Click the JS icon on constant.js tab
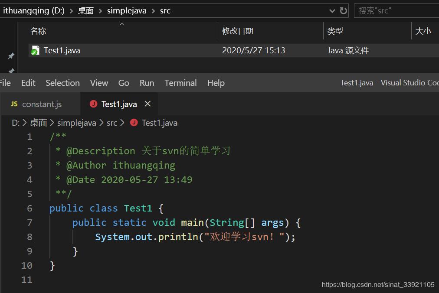The width and height of the screenshot is (439, 293). [x=14, y=104]
